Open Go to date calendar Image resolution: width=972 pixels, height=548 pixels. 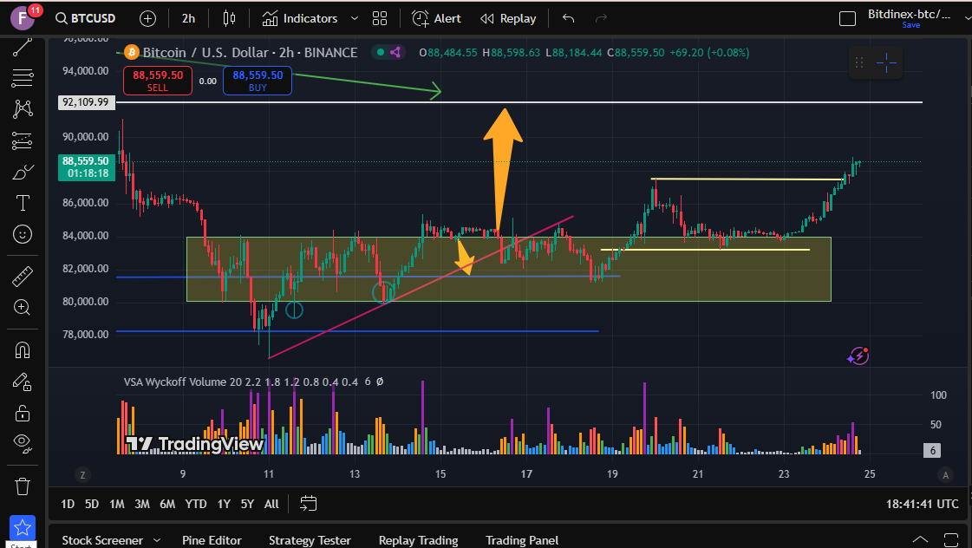[308, 504]
